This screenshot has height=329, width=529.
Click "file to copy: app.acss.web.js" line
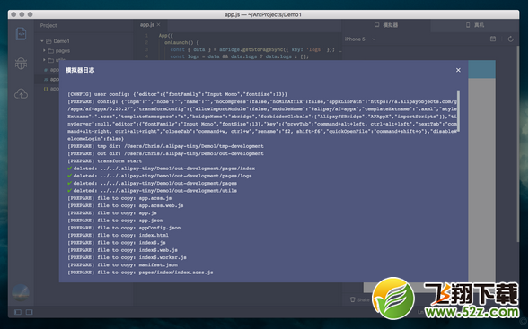click(x=126, y=205)
